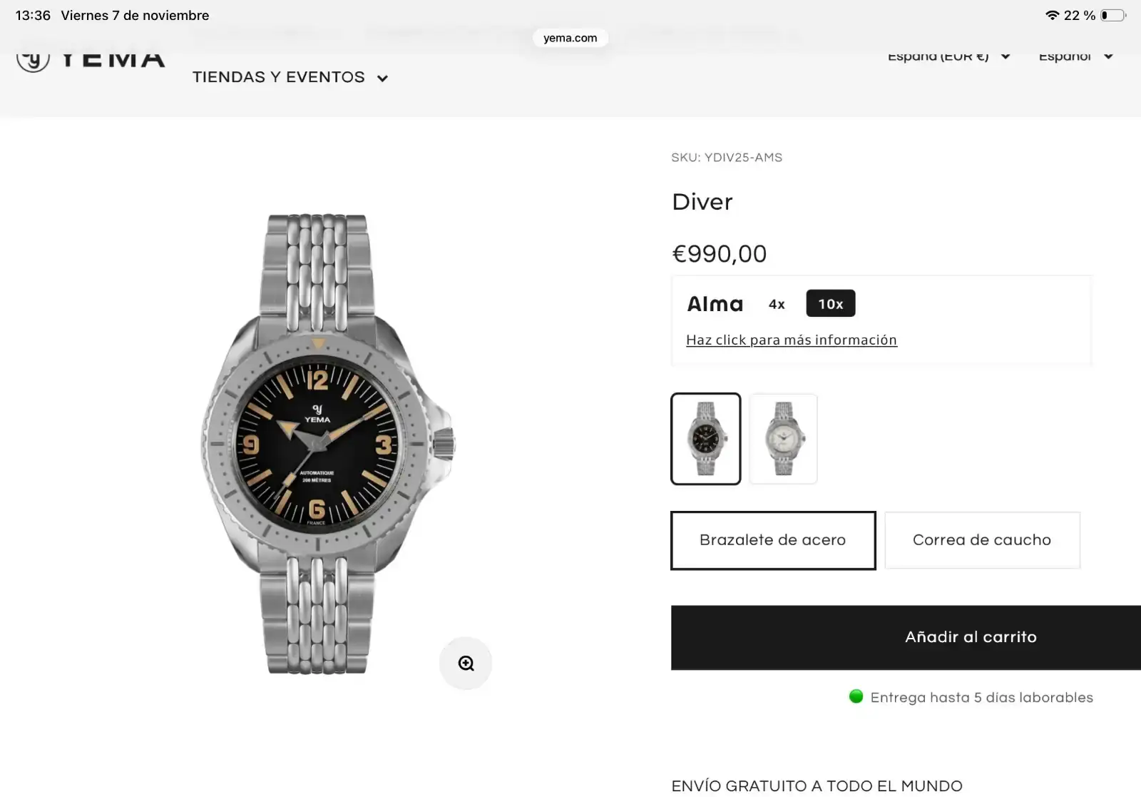Tap the battery indicator icon
Image resolution: width=1141 pixels, height=797 pixels.
click(x=1112, y=15)
